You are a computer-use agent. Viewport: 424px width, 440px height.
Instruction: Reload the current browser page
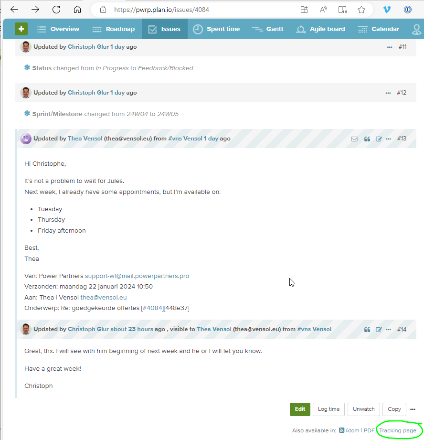pos(56,10)
